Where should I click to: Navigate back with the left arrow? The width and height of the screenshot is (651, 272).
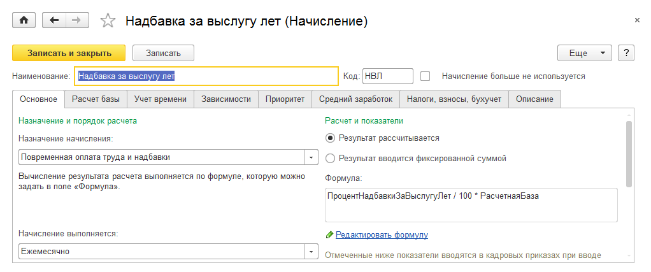[x=54, y=20]
